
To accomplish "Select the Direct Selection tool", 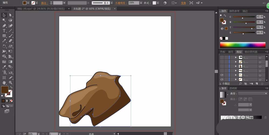I will click(10, 15).
